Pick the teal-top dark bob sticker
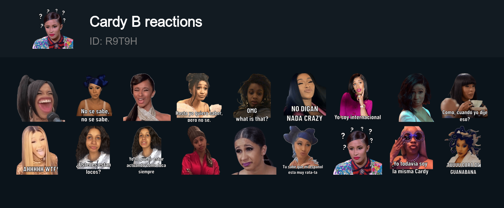The image size is (504, 208). coord(416,97)
